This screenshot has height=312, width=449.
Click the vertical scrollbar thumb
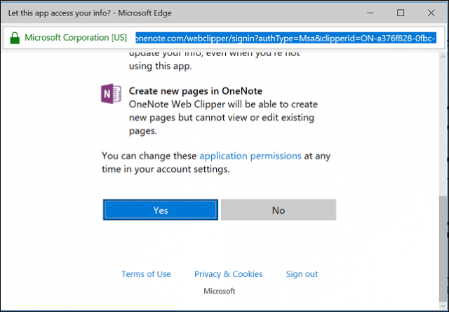[x=443, y=247]
